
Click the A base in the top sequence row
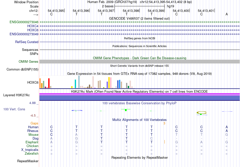(227, 14)
